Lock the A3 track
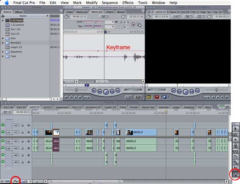Viewport: 240px width, 184px height. (x=22, y=155)
